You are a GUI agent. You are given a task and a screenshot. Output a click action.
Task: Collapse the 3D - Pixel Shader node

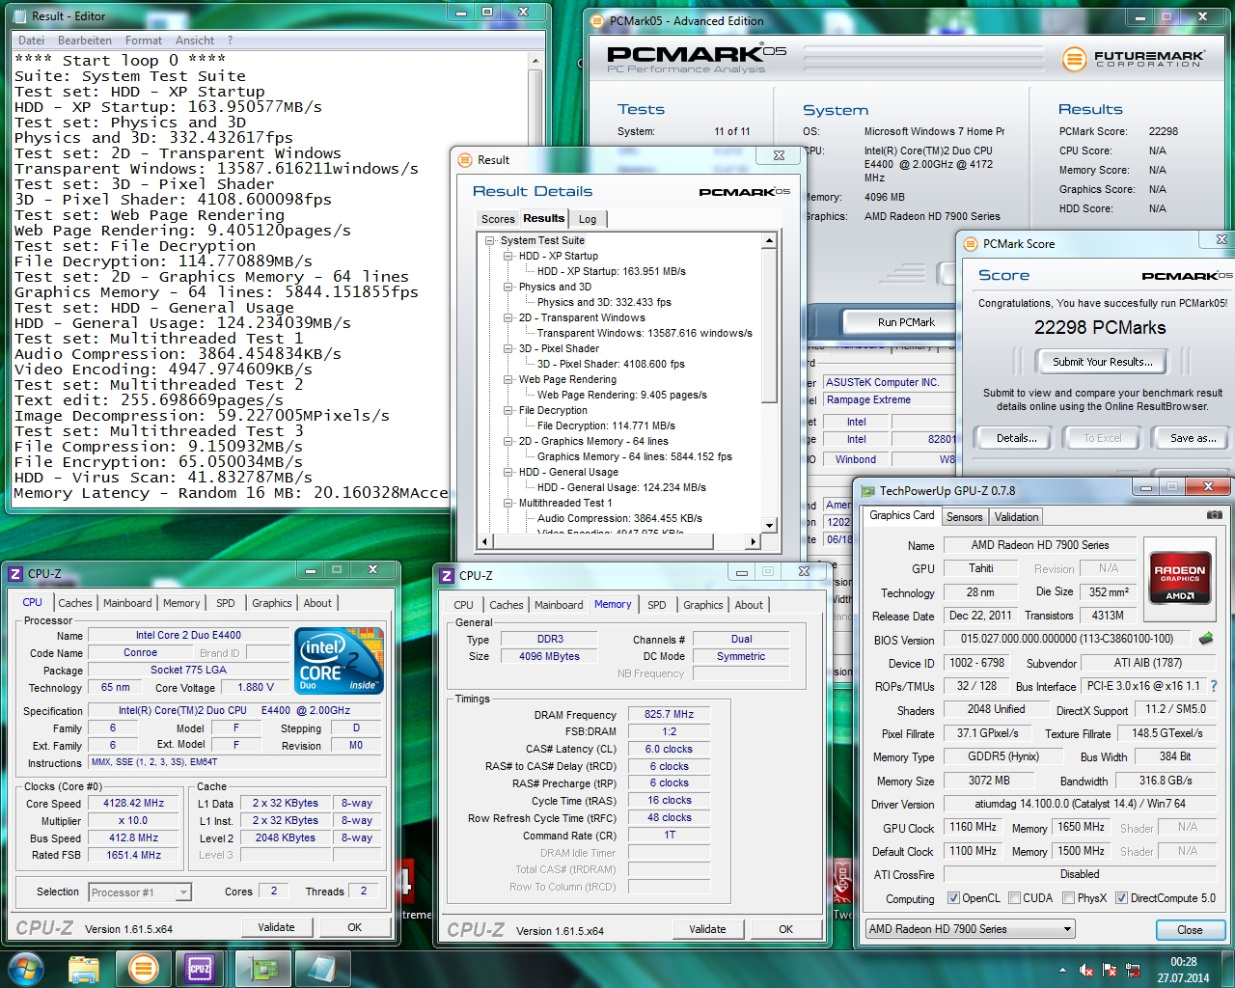point(508,348)
